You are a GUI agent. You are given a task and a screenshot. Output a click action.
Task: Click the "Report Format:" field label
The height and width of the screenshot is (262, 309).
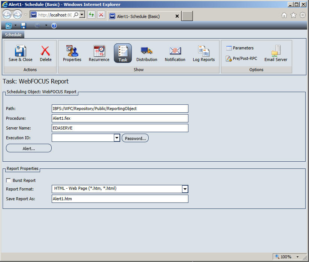tap(20, 189)
